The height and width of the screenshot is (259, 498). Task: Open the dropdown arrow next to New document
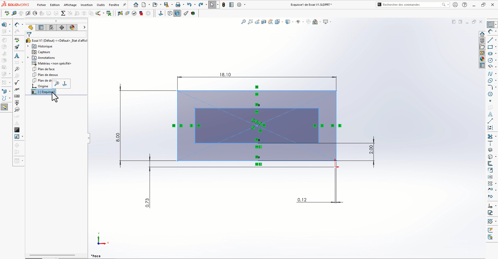tap(149, 5)
